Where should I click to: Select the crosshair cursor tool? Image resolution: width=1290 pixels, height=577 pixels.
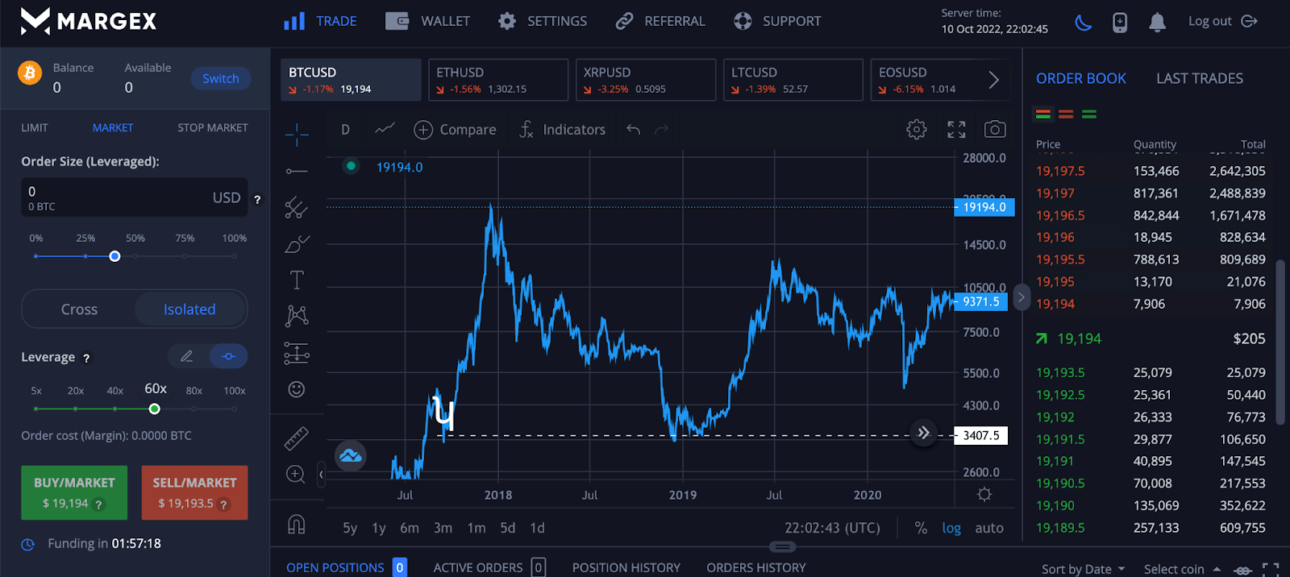(x=297, y=135)
